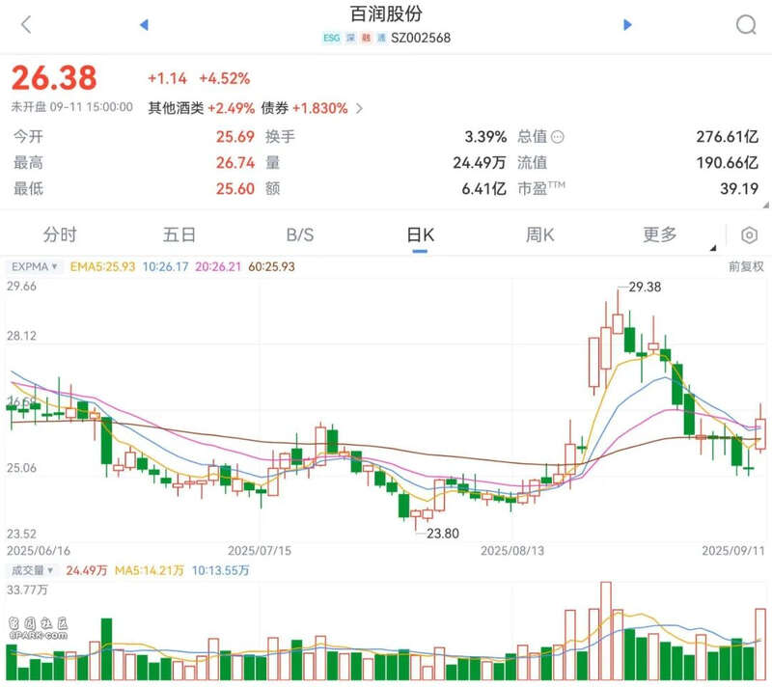Select the 五日 five-day tab
The height and width of the screenshot is (687, 772).
click(179, 234)
